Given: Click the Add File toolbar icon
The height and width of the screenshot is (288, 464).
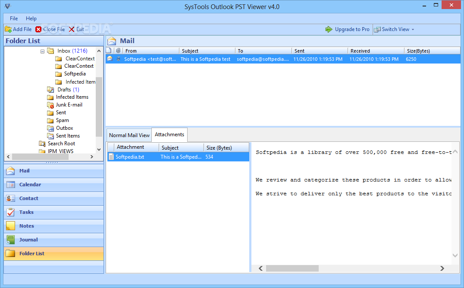Looking at the screenshot, I should pyautogui.click(x=8, y=29).
